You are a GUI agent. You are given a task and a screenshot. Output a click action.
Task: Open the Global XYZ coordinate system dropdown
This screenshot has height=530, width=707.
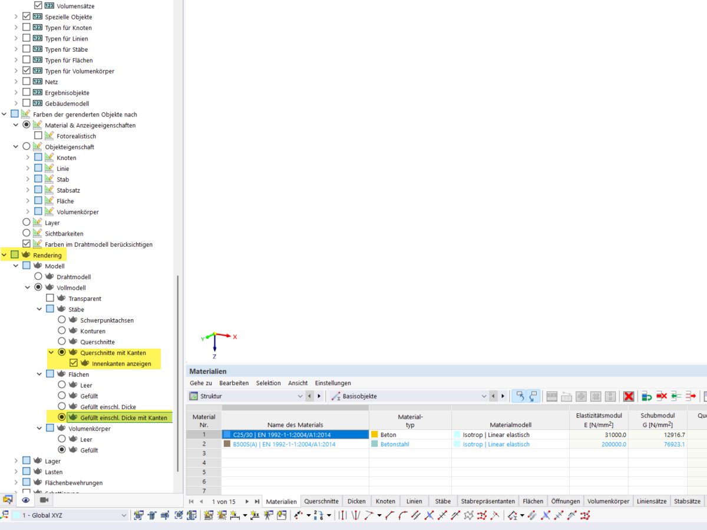124,515
